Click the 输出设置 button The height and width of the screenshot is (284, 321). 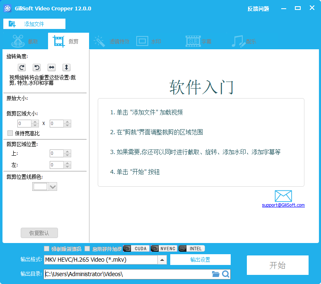tap(200, 260)
